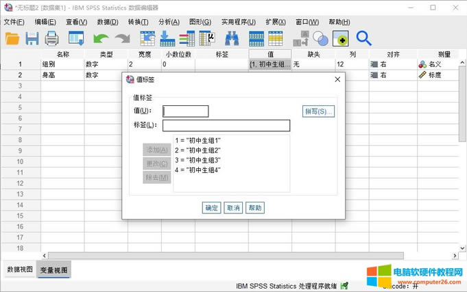Image resolution: width=467 pixels, height=292 pixels.
Task: Click the Open data file folder icon
Action: click(x=12, y=39)
